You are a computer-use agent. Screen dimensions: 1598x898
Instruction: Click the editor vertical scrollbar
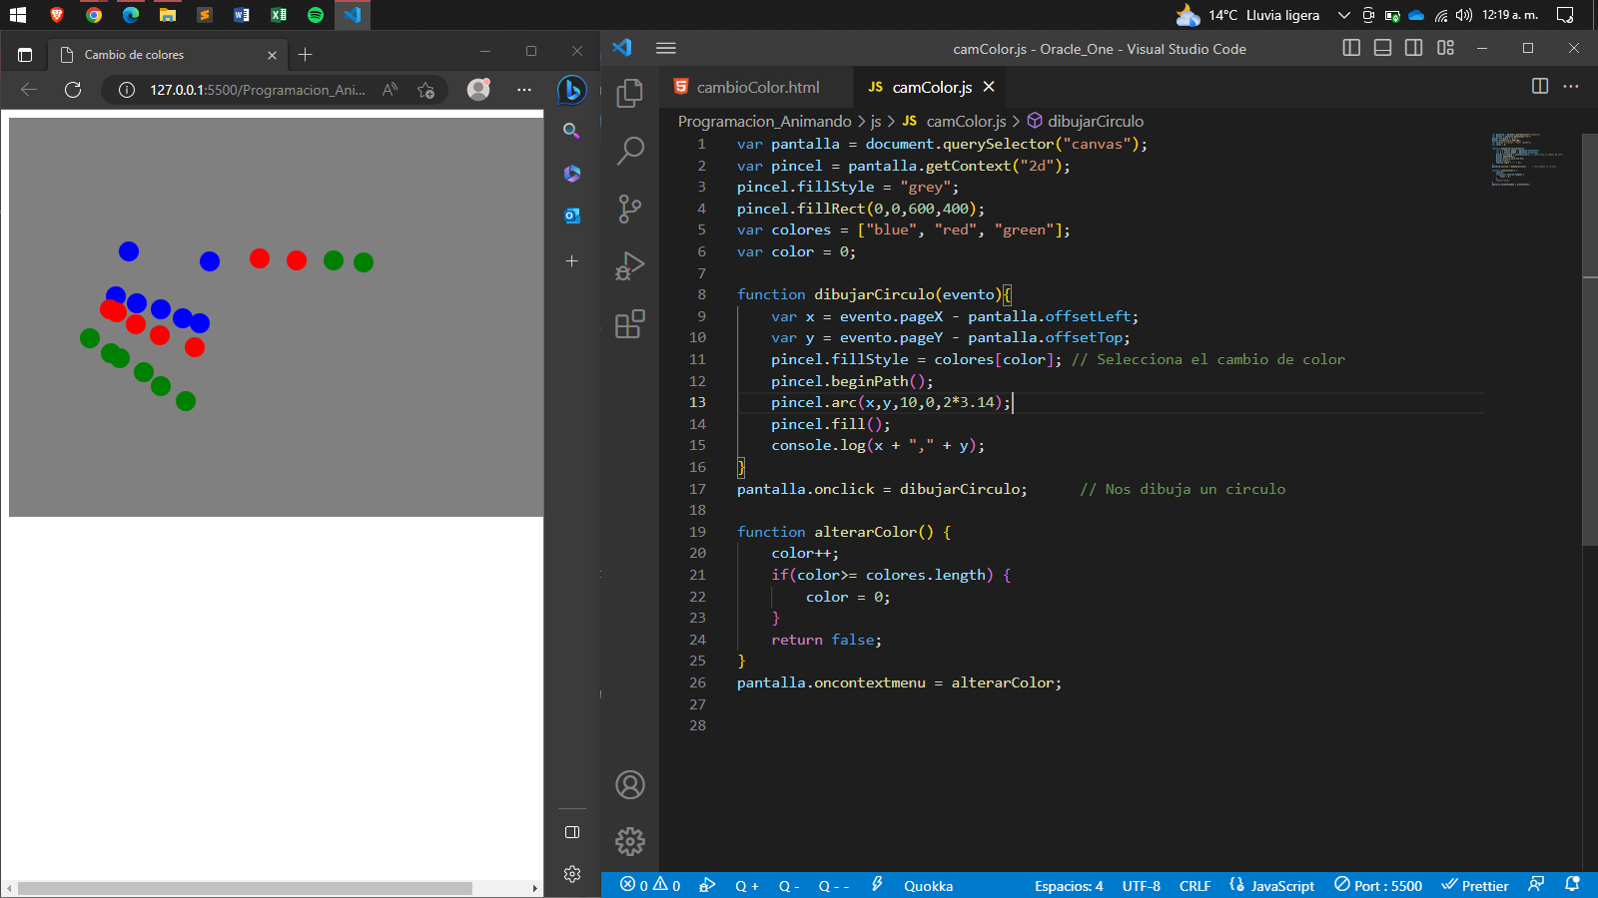coord(1590,339)
